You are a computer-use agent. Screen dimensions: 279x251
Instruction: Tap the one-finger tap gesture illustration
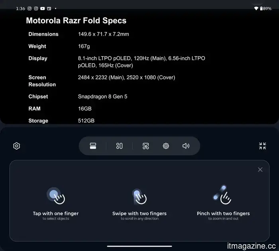[x=56, y=196]
